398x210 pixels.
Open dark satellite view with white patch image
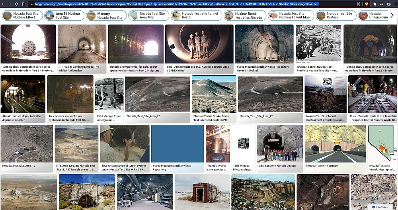(x=323, y=192)
